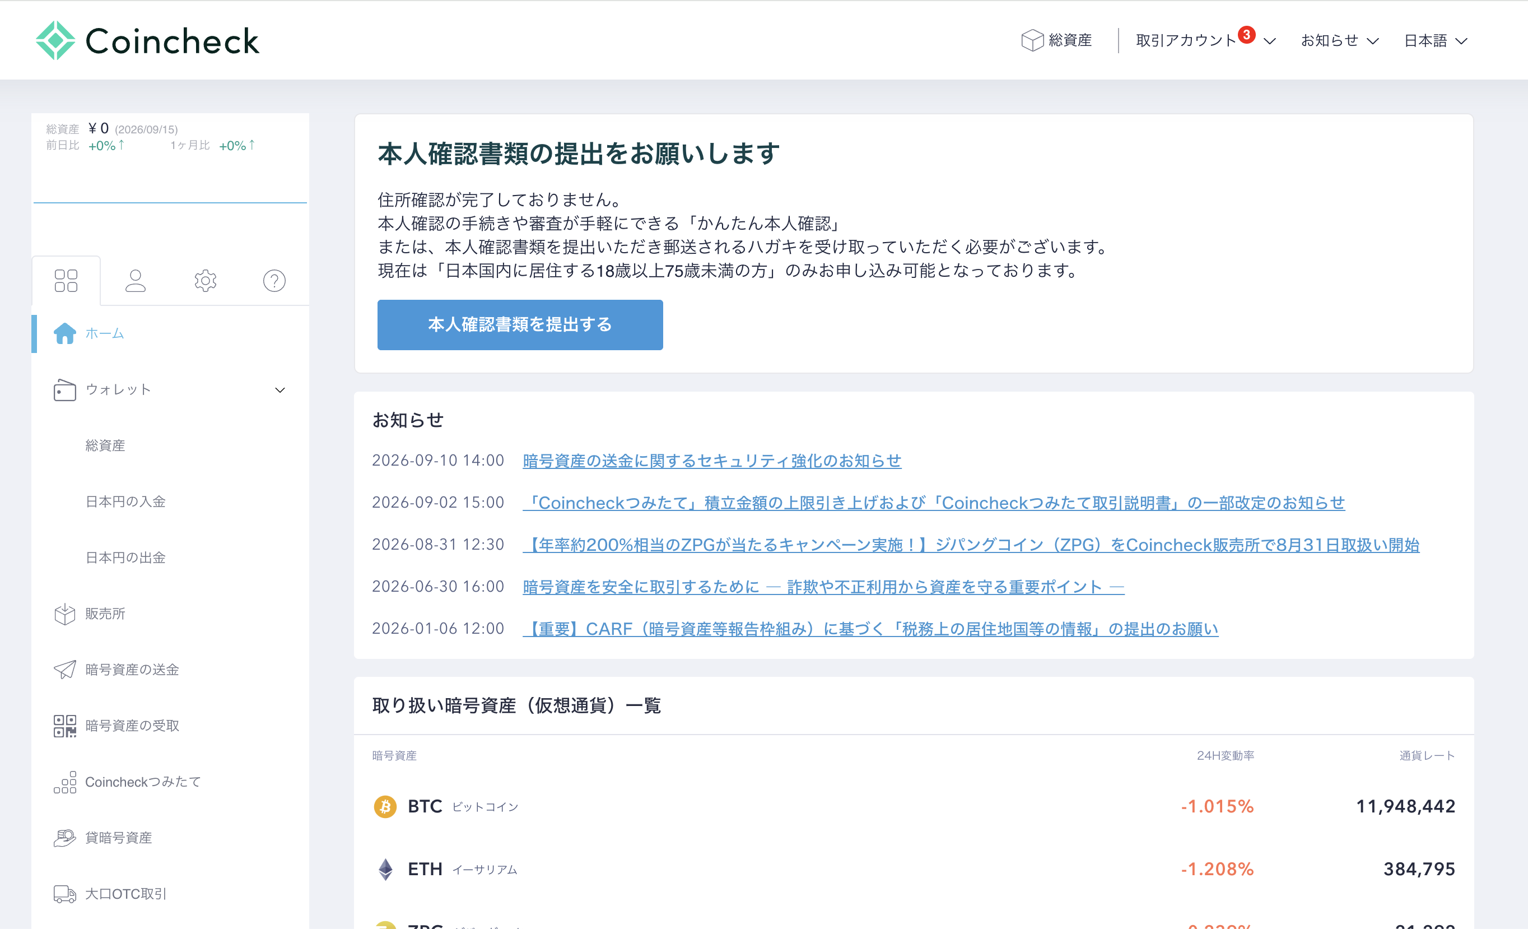Open the settings gear tab
Screen dimensions: 1528x929
point(205,280)
